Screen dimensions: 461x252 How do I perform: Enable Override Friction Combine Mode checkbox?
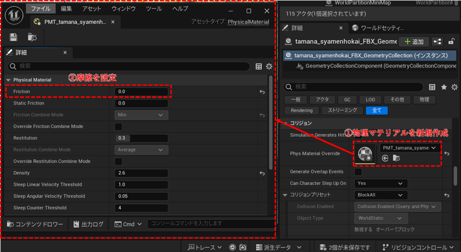[x=119, y=127]
